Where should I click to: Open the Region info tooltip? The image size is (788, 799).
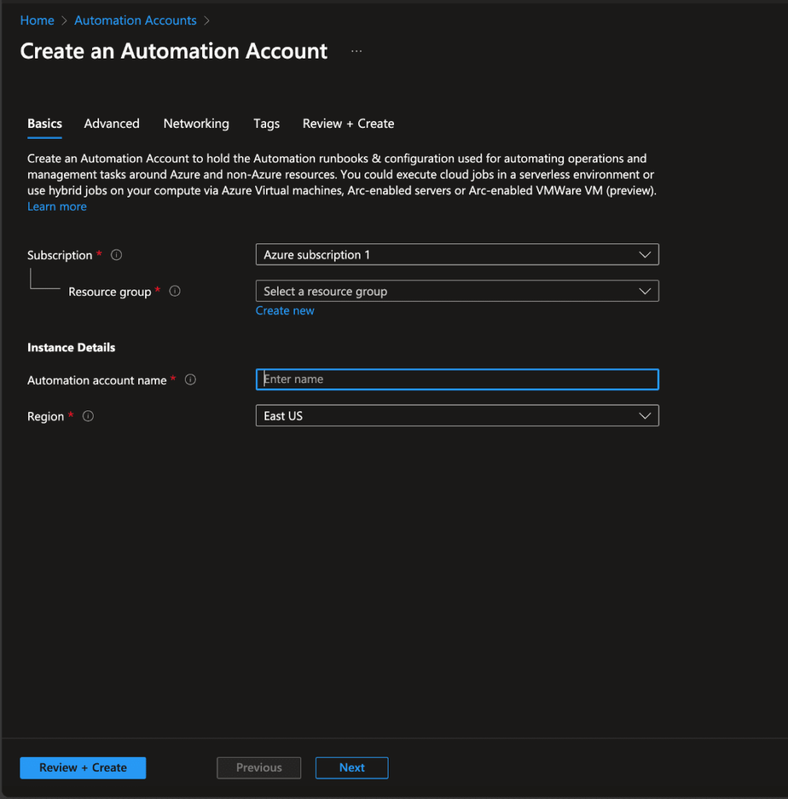[87, 416]
